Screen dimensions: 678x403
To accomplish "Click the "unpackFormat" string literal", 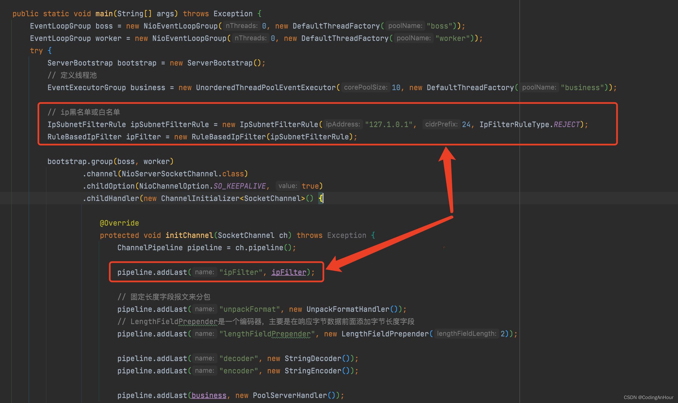I will click(250, 309).
